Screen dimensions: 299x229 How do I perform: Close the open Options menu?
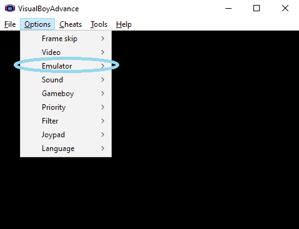(37, 24)
